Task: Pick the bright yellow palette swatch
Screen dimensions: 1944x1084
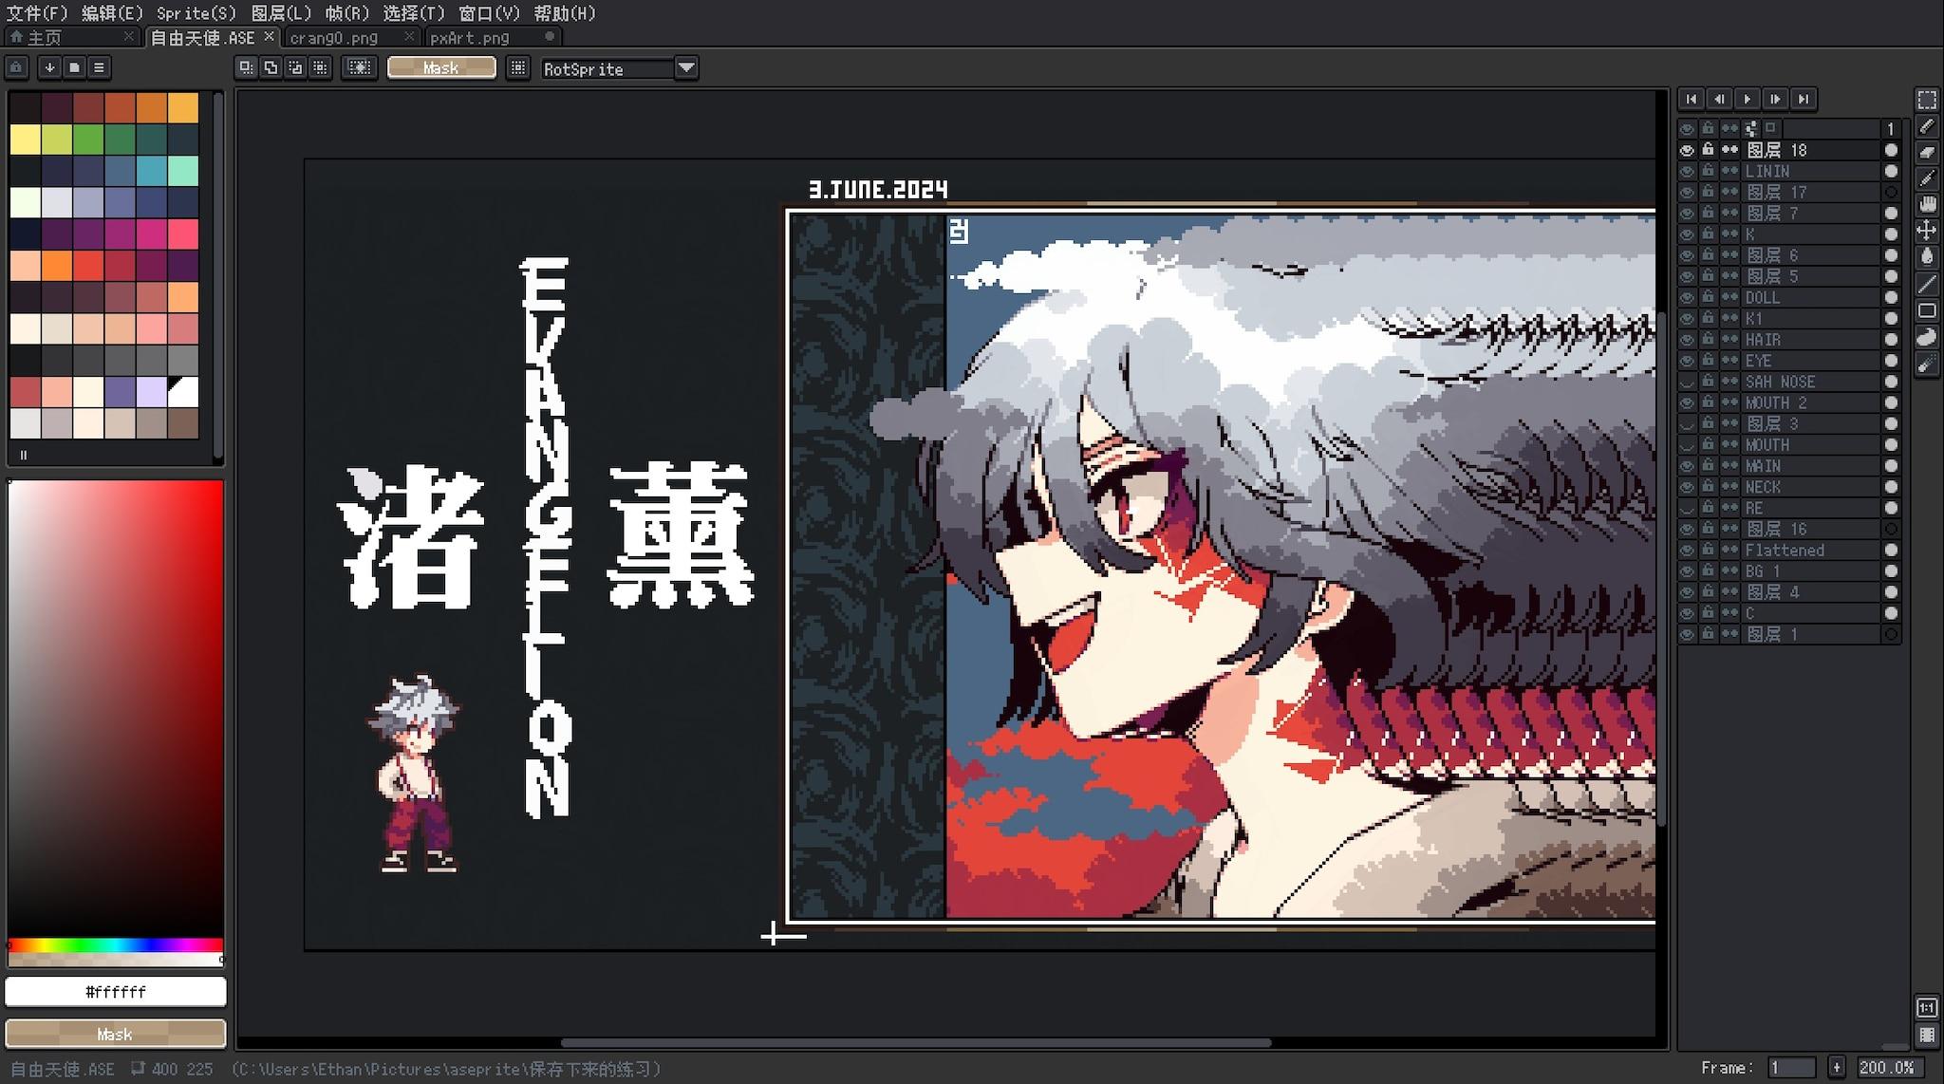Action: 26,140
